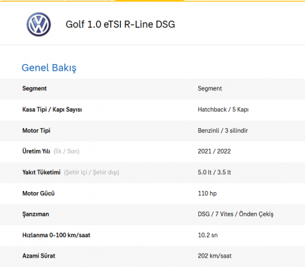
Task: Click the Azami Sürat label
Action: click(39, 256)
